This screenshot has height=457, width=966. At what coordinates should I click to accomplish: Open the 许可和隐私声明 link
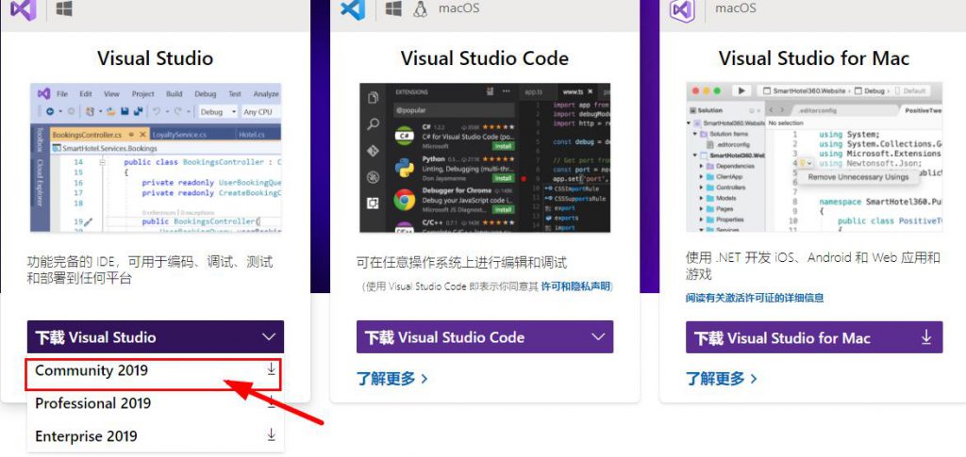(x=575, y=286)
